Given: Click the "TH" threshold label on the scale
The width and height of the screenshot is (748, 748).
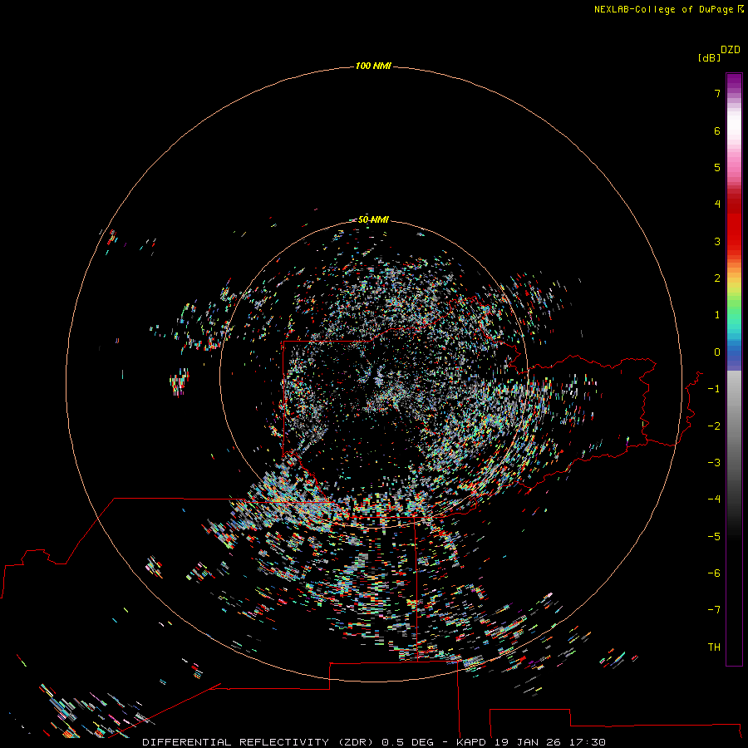Looking at the screenshot, I should point(714,647).
